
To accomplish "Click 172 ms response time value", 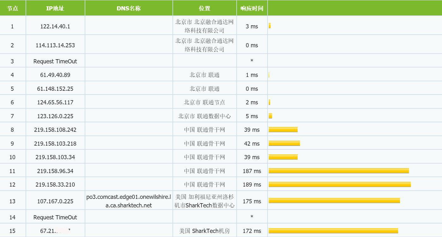I will click(252, 231).
